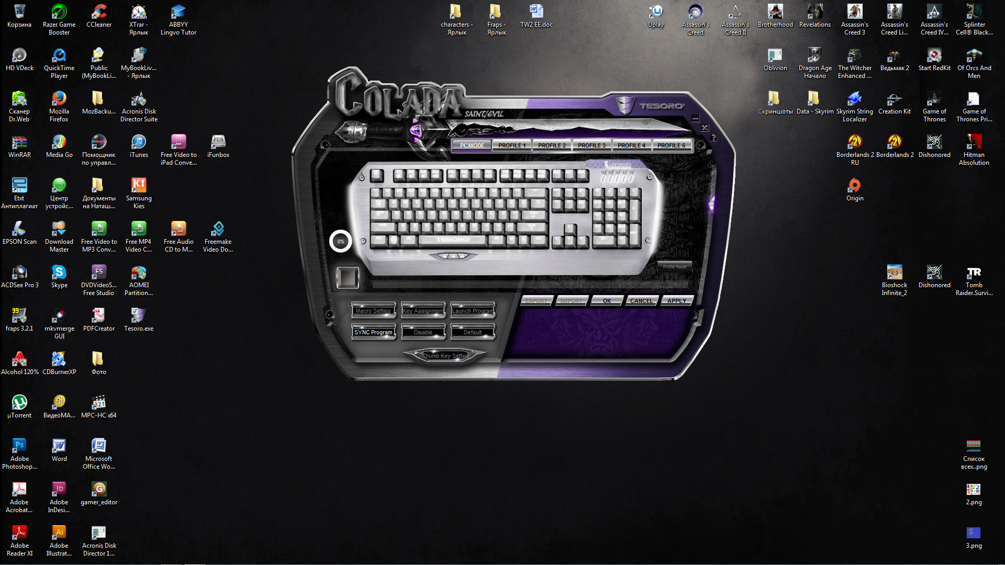Launch Samsung Kies icon

click(139, 194)
